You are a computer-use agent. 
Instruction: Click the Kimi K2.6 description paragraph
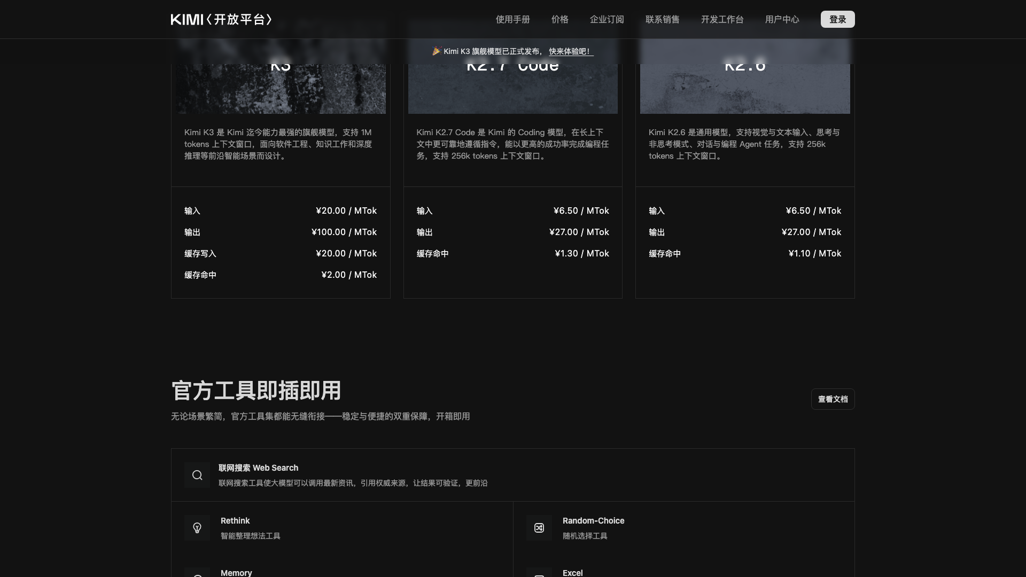(x=744, y=144)
